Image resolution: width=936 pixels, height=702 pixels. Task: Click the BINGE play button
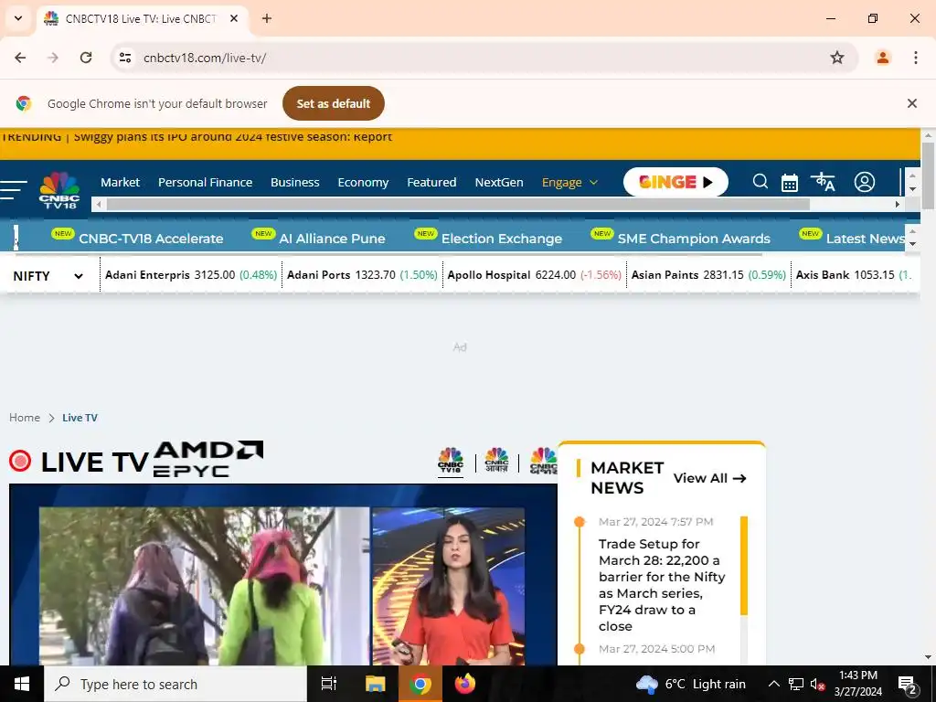675,182
